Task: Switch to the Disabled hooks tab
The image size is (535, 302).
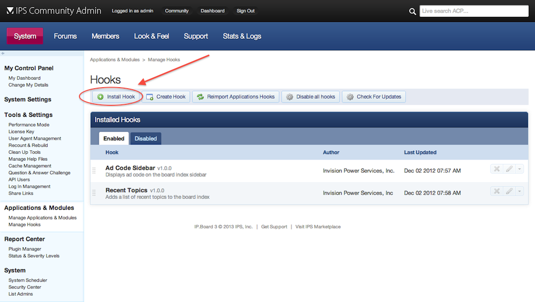Action: coord(146,138)
